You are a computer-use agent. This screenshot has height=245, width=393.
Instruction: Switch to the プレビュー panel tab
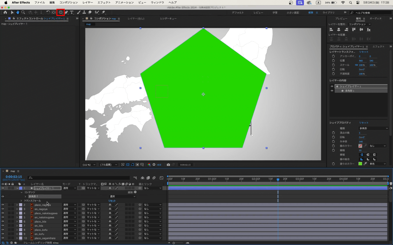point(341,19)
